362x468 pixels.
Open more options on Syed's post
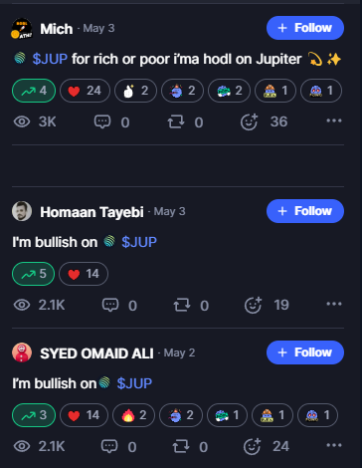coord(334,445)
